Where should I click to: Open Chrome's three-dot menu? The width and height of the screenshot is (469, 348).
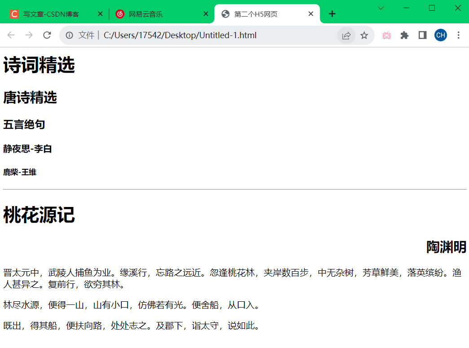click(x=459, y=35)
